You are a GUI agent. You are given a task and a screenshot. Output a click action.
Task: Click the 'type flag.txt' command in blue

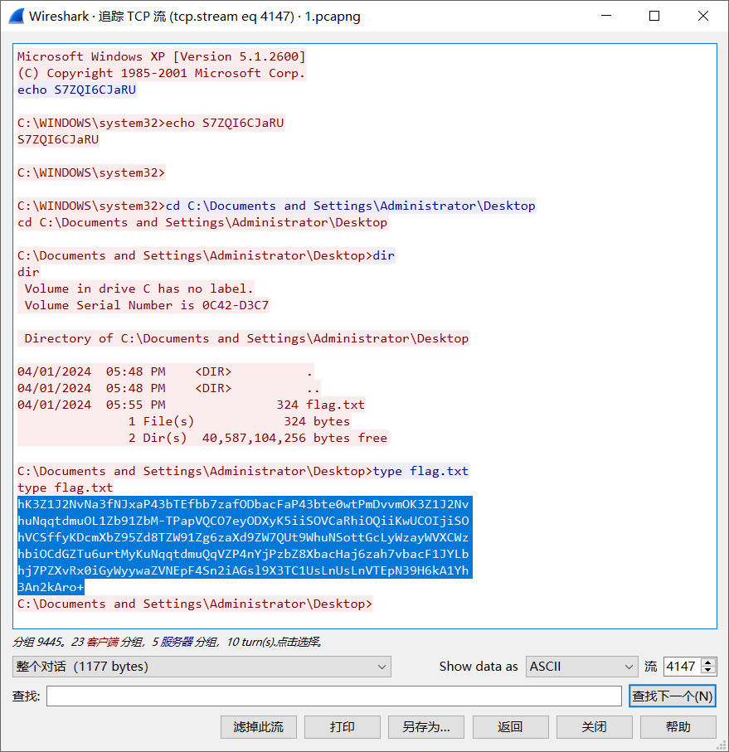(420, 471)
